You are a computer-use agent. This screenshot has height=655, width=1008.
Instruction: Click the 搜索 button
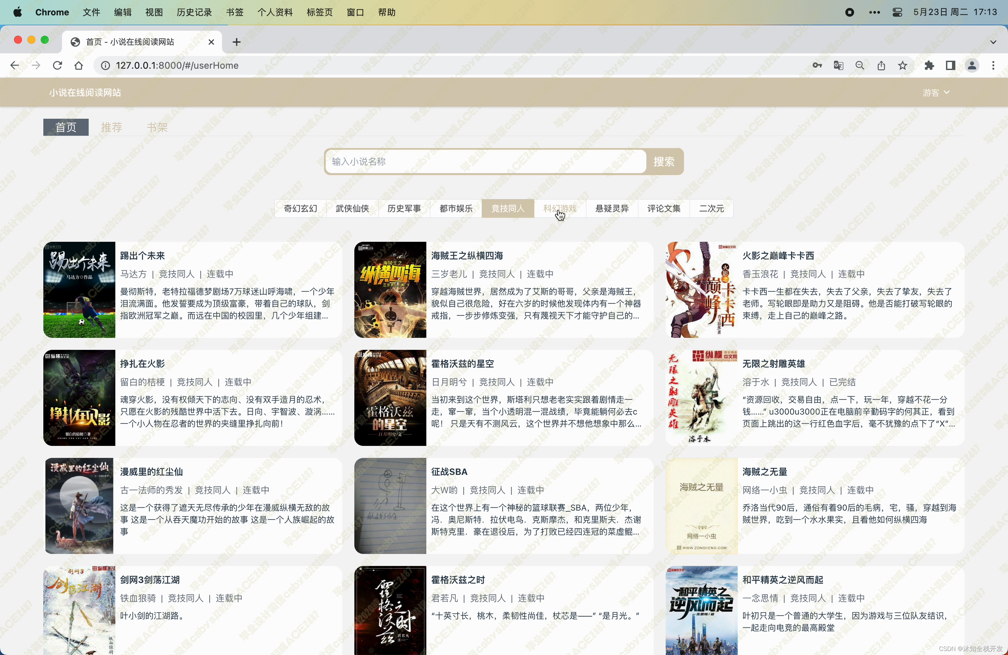(664, 161)
